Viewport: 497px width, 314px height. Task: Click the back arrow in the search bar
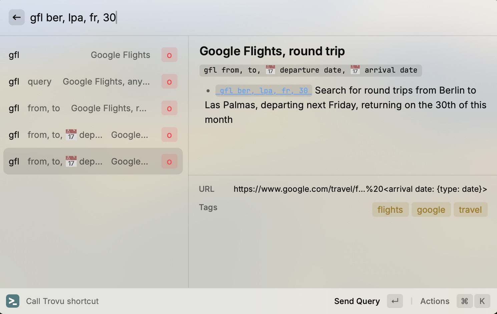17,17
